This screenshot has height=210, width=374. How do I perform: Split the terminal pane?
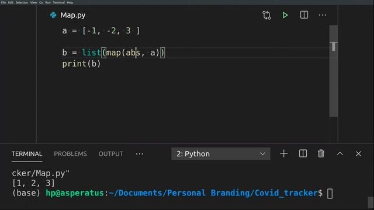coord(303,154)
